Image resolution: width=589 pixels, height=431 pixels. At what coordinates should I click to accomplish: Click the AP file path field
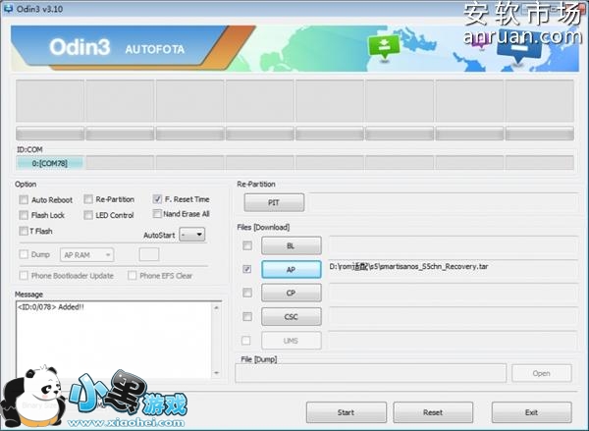450,269
